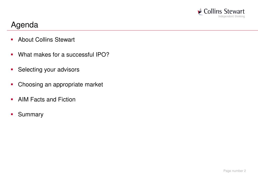
Task: Click the Summary agenda item
Action: pyautogui.click(x=31, y=114)
